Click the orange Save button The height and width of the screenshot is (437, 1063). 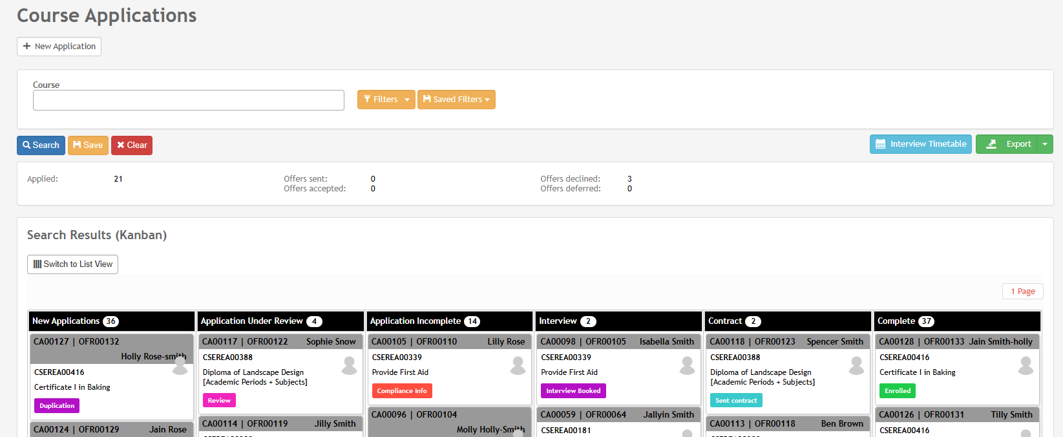tap(88, 145)
